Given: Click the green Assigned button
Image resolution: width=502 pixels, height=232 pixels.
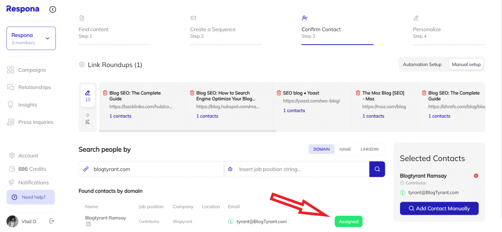Looking at the screenshot, I should [348, 222].
